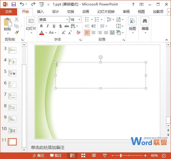Align text left
The height and width of the screenshot is (159, 171).
pos(87,33)
